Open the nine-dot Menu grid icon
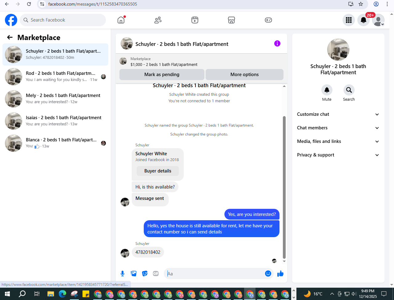 (349, 20)
